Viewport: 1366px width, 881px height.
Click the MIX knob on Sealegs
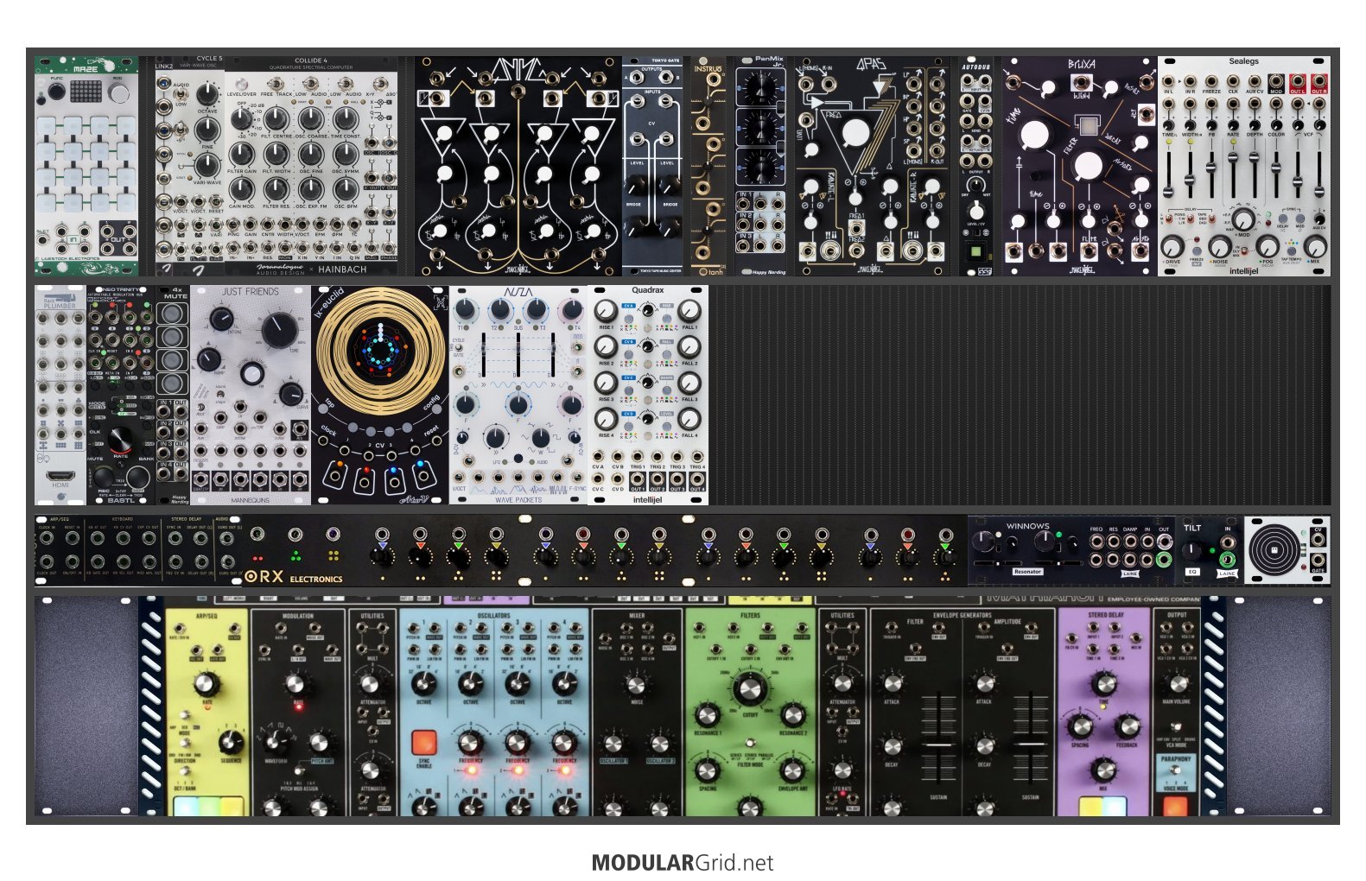pyautogui.click(x=1315, y=245)
